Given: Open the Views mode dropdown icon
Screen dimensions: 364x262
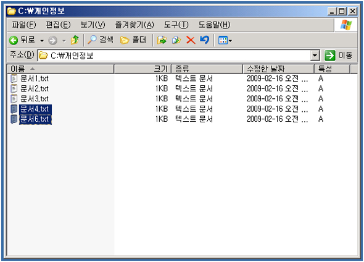Looking at the screenshot, I should coord(225,40).
